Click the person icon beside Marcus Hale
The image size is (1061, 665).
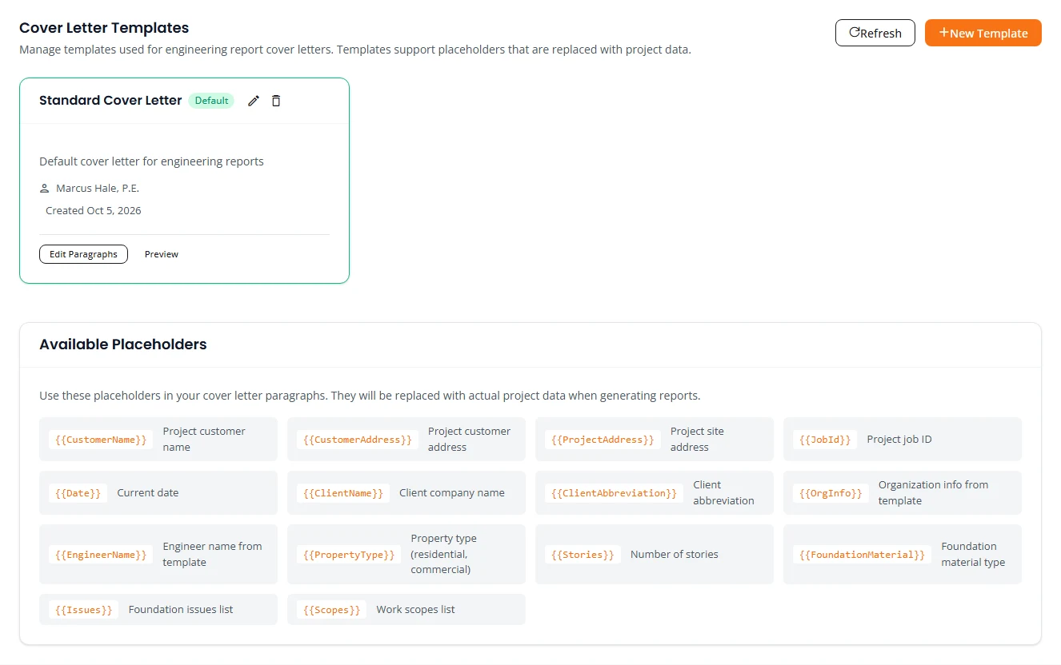click(45, 189)
